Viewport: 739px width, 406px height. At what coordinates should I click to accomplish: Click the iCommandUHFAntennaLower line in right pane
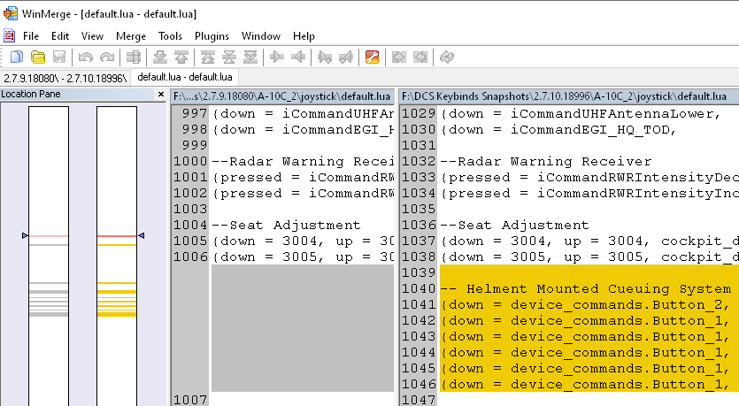point(581,113)
